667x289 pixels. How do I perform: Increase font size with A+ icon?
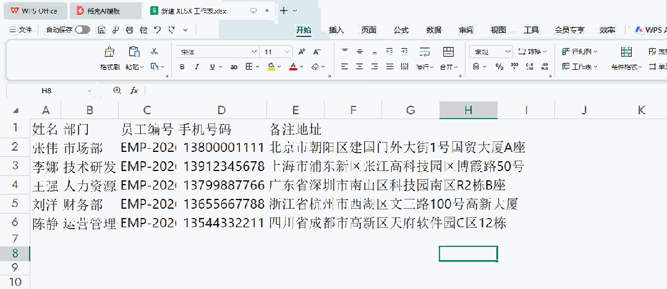(302, 52)
